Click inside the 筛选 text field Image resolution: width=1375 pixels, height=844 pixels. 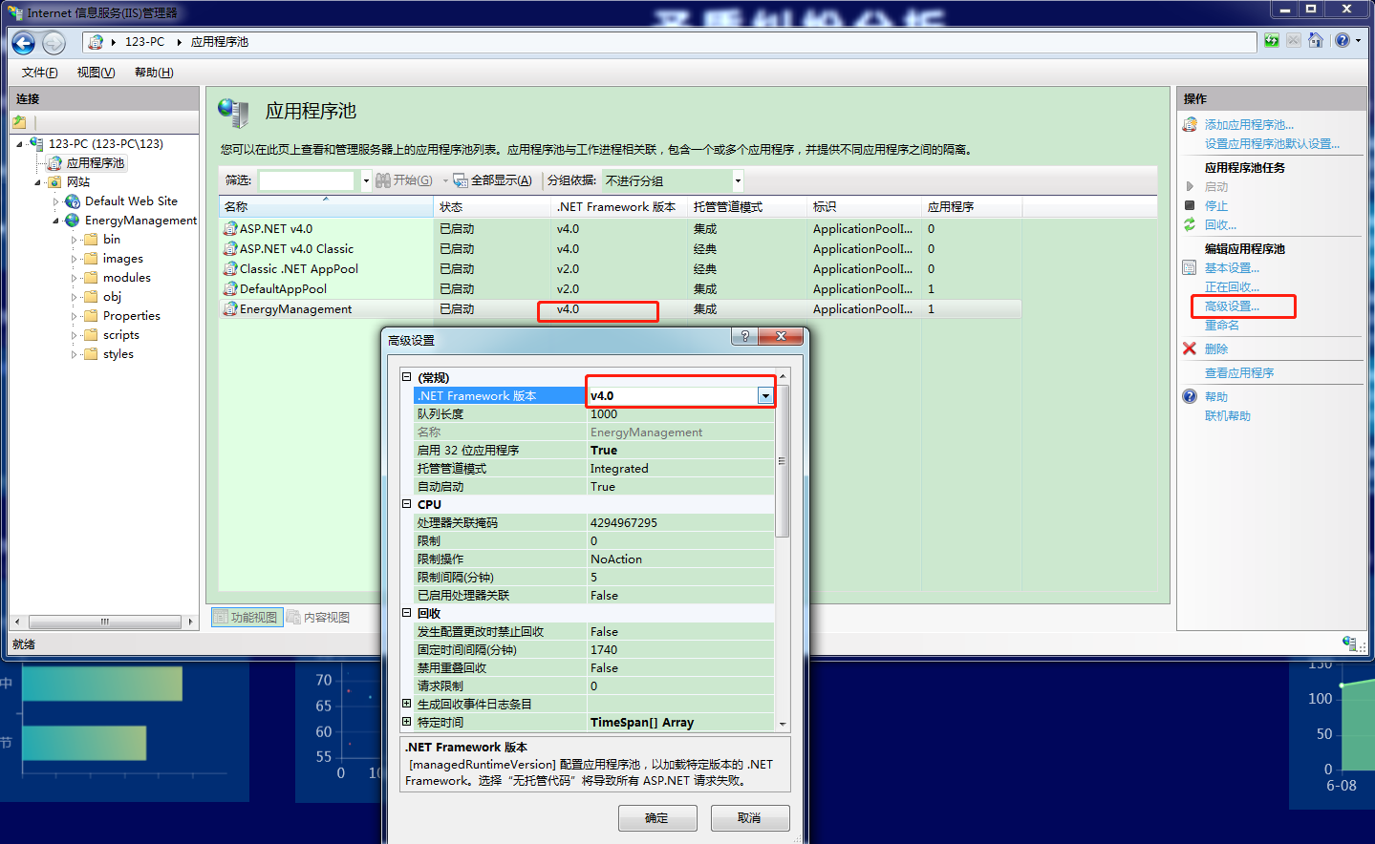[306, 180]
